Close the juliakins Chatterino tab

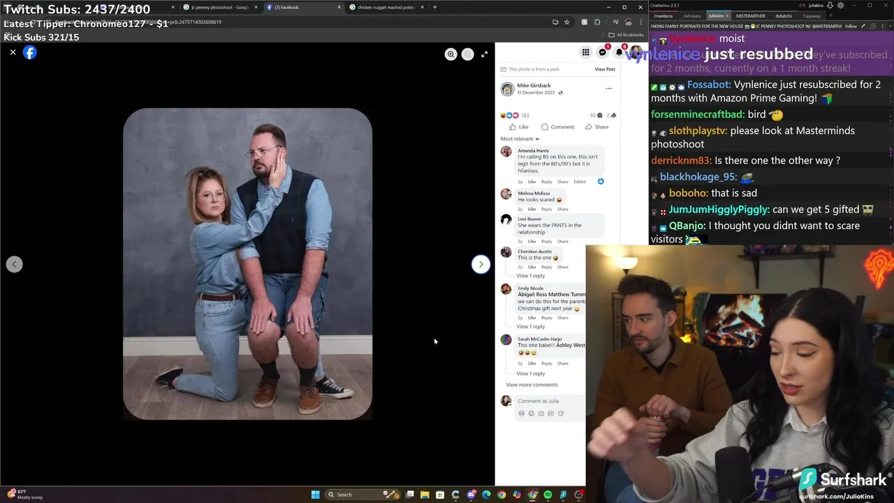tap(727, 15)
